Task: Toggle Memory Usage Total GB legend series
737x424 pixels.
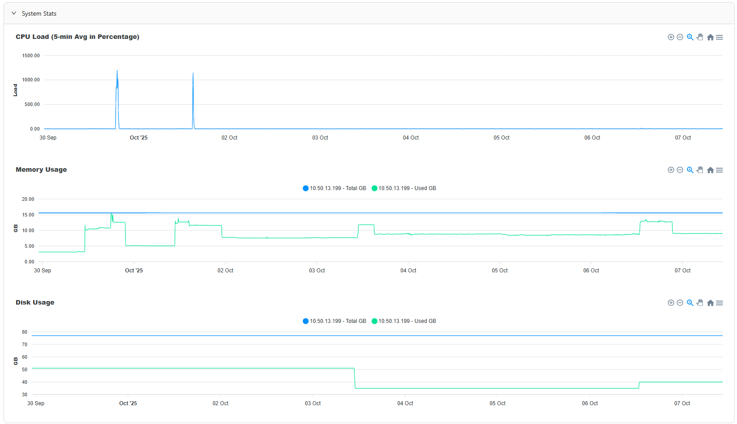Action: 334,188
